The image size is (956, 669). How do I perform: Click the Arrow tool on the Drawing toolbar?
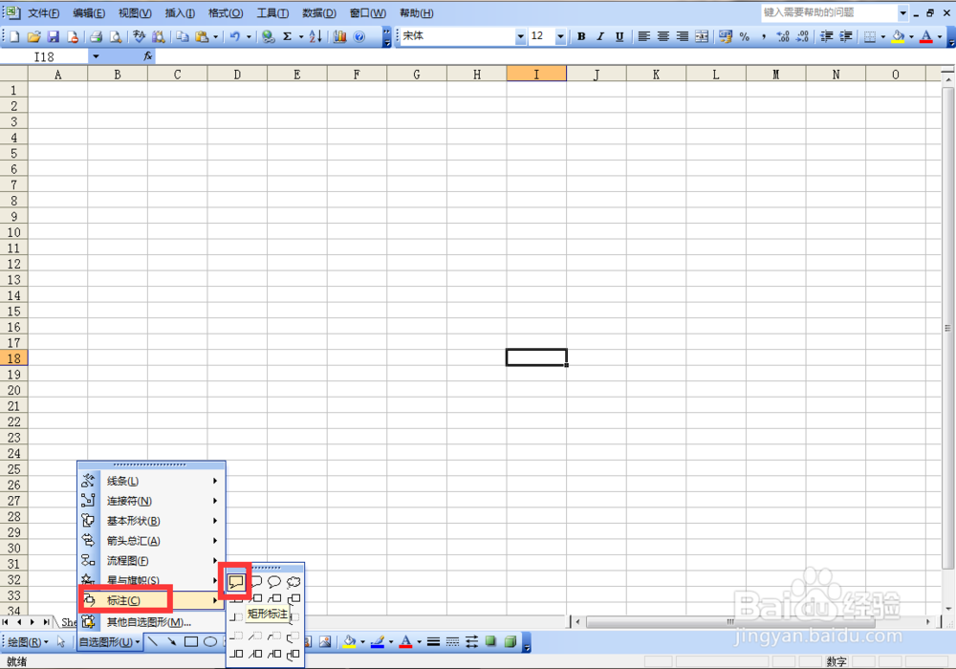pos(171,641)
